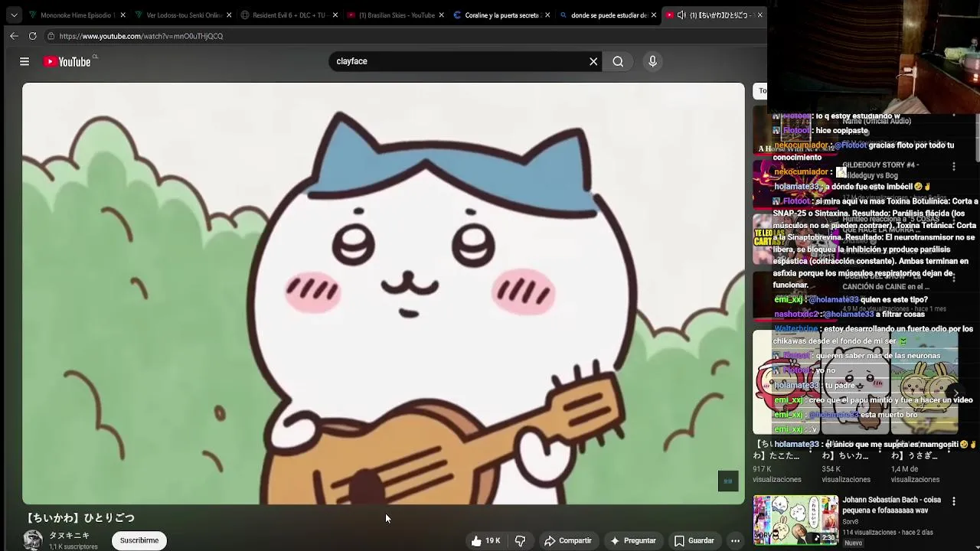Image resolution: width=980 pixels, height=551 pixels.
Task: Reload the page with the refresh icon
Action: click(32, 36)
